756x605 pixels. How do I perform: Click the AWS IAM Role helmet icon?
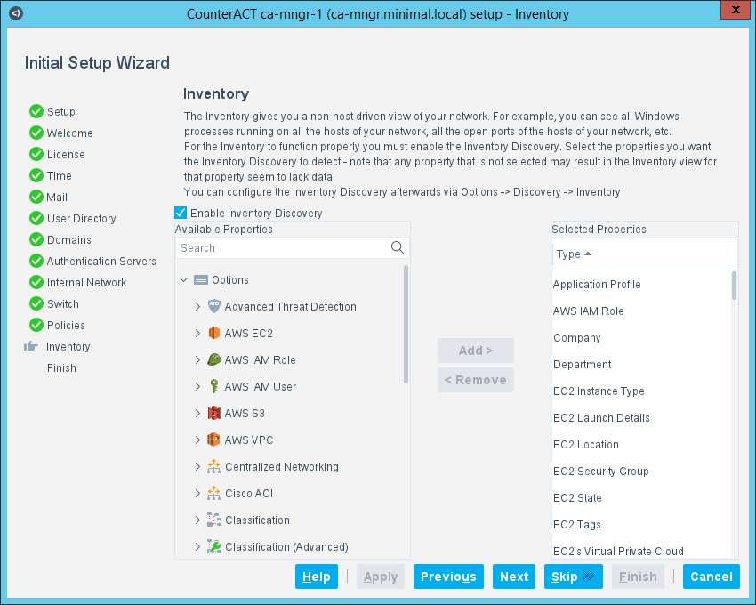coord(214,359)
